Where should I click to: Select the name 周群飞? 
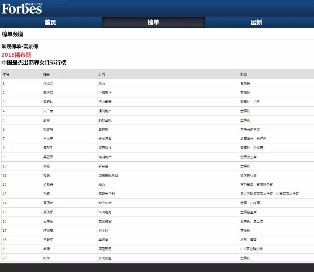48,148
